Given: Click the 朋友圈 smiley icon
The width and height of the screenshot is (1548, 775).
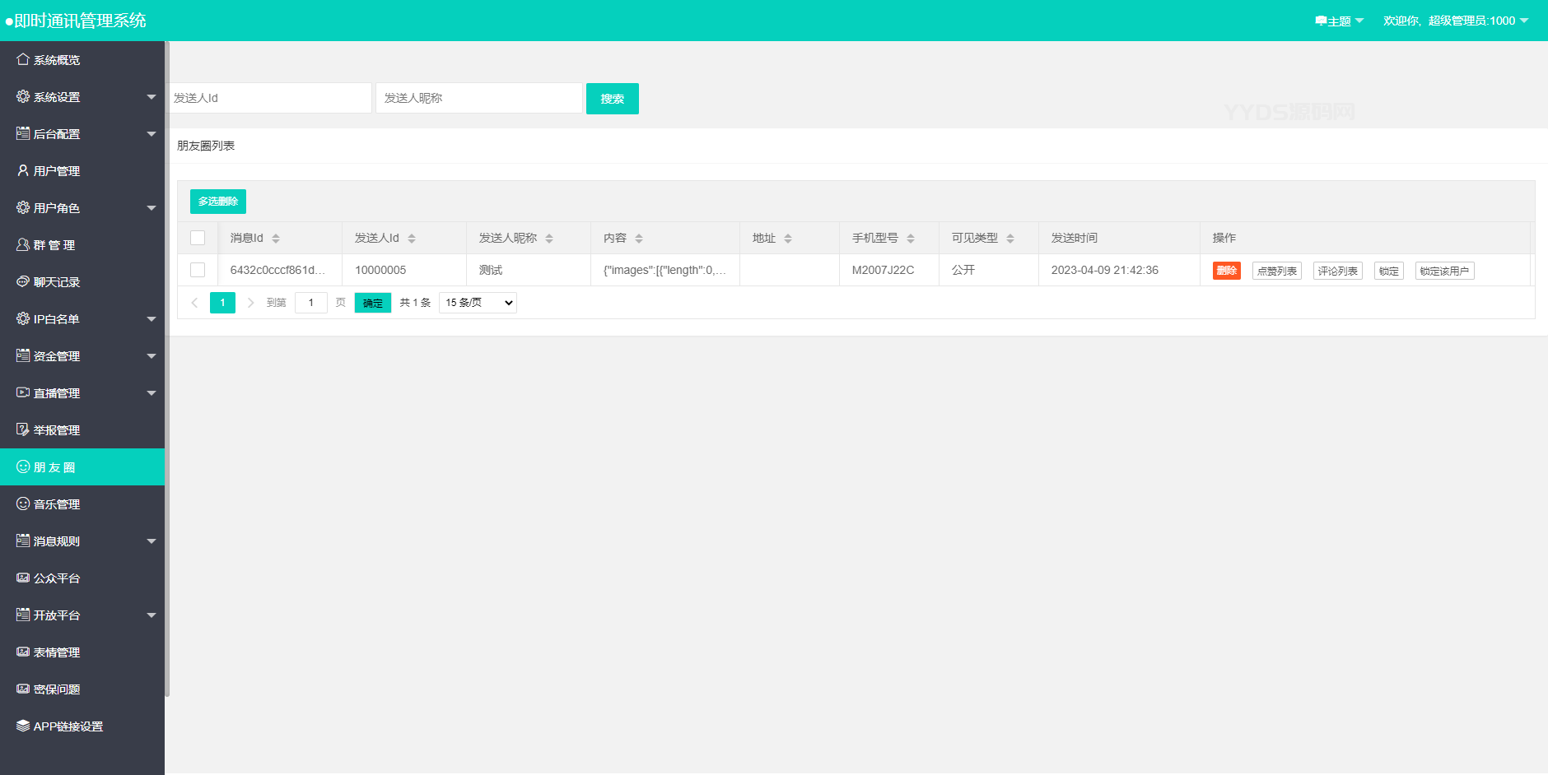Looking at the screenshot, I should (x=22, y=466).
